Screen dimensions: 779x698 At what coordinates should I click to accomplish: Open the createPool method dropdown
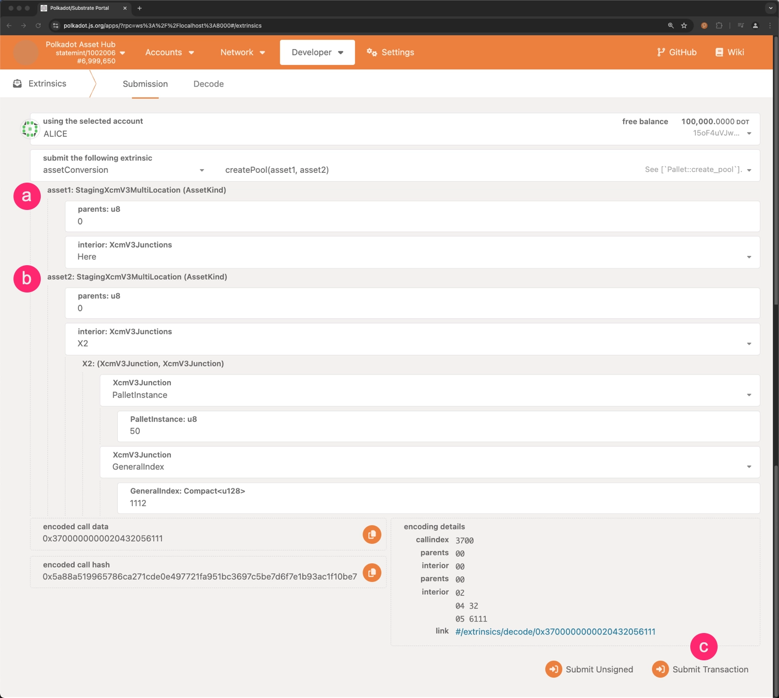click(x=749, y=170)
